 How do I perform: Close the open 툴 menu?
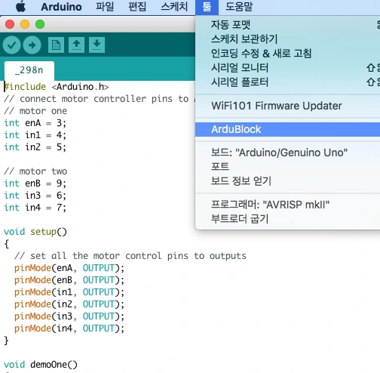[x=207, y=7]
